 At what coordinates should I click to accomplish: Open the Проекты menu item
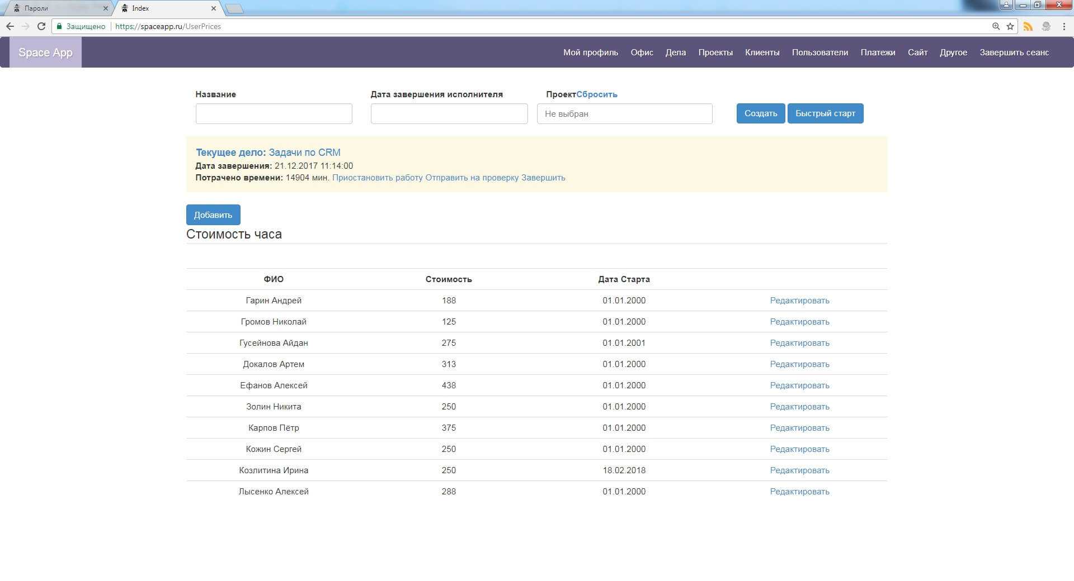pyautogui.click(x=715, y=53)
